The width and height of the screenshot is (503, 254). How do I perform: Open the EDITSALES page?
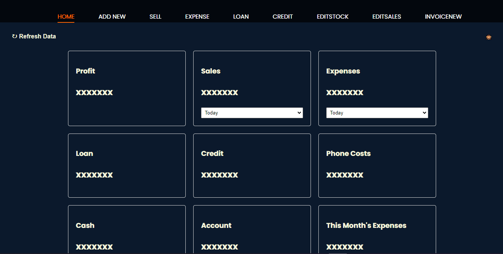386,16
